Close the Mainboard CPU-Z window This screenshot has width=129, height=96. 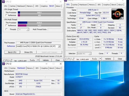[x=61, y=64]
